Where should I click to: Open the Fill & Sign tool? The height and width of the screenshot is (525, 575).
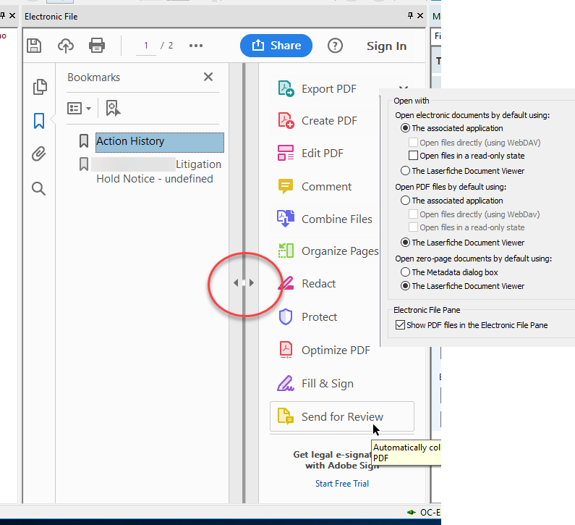315,383
